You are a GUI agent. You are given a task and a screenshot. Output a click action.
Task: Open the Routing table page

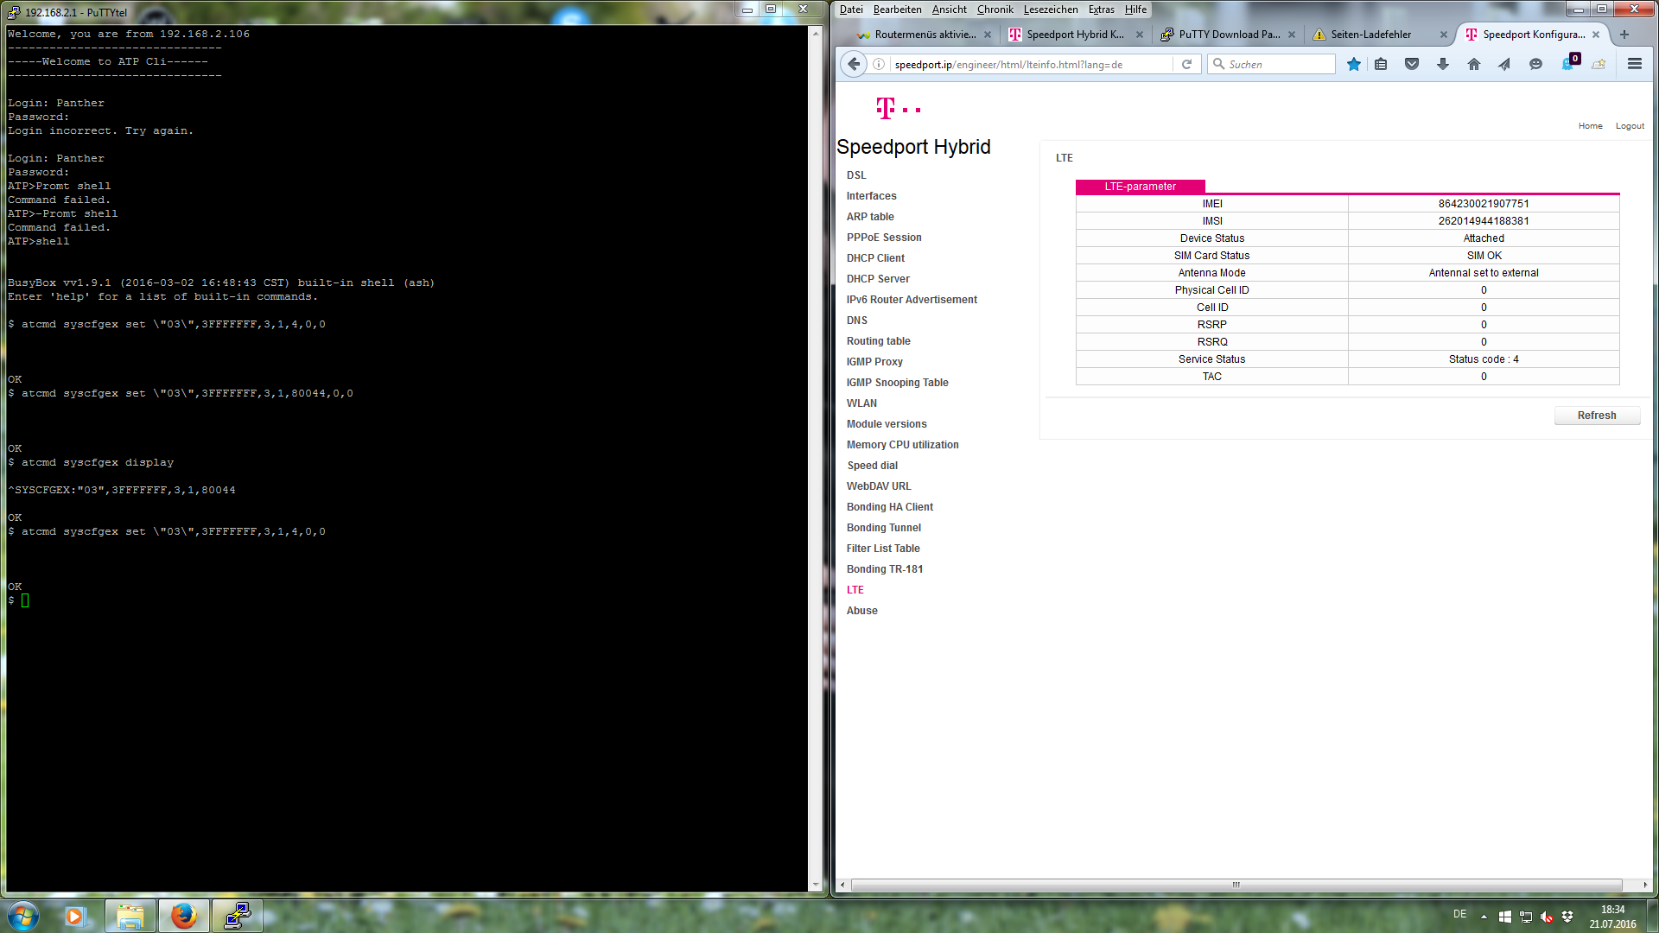click(x=878, y=341)
